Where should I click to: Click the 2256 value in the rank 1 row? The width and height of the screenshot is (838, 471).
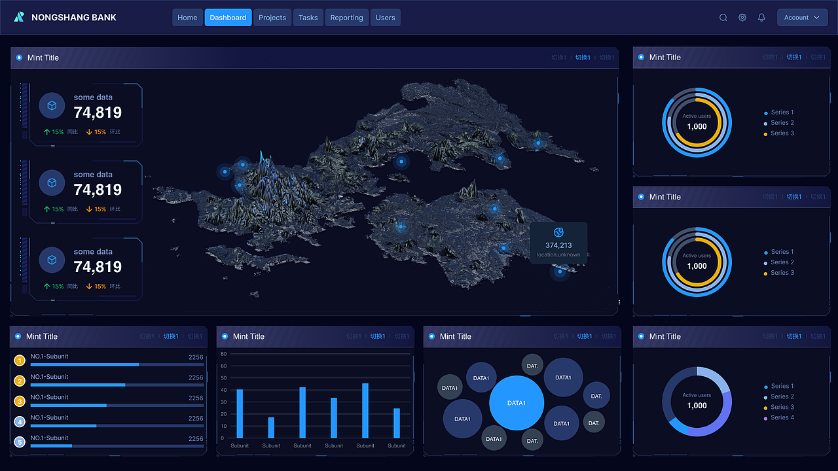click(196, 357)
